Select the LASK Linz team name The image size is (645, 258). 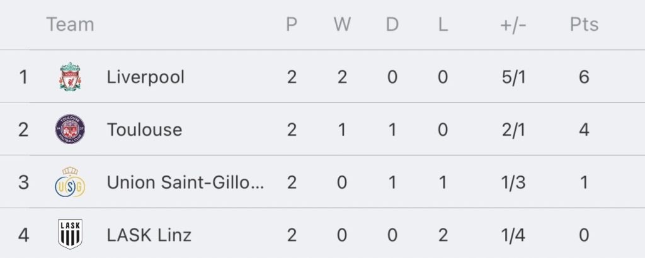(149, 235)
